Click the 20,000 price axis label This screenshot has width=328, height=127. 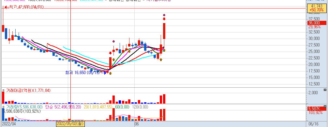click(x=314, y=64)
